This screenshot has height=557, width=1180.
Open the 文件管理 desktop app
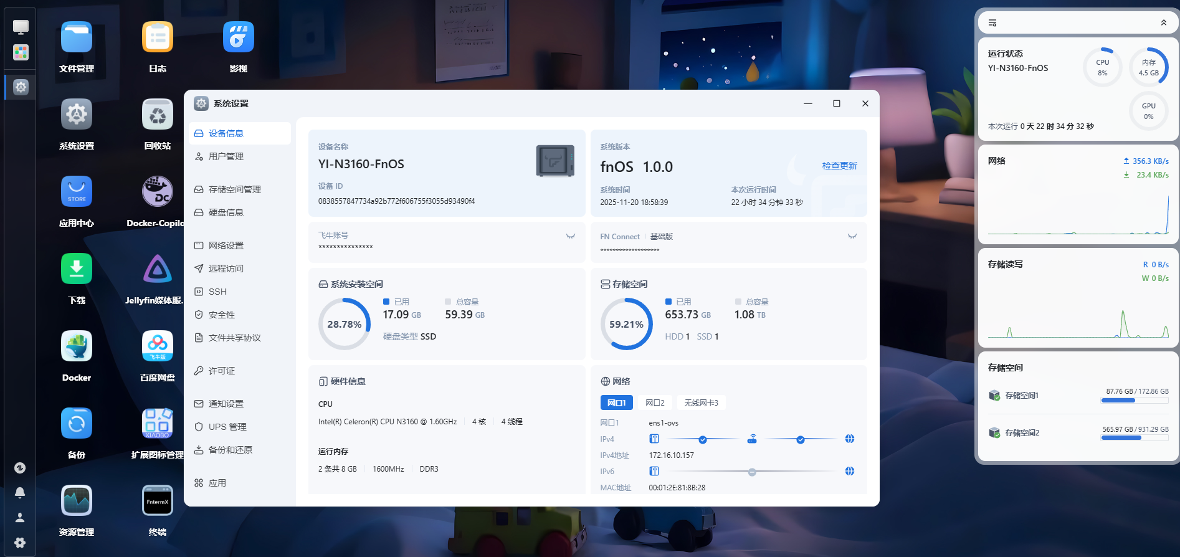(x=77, y=38)
